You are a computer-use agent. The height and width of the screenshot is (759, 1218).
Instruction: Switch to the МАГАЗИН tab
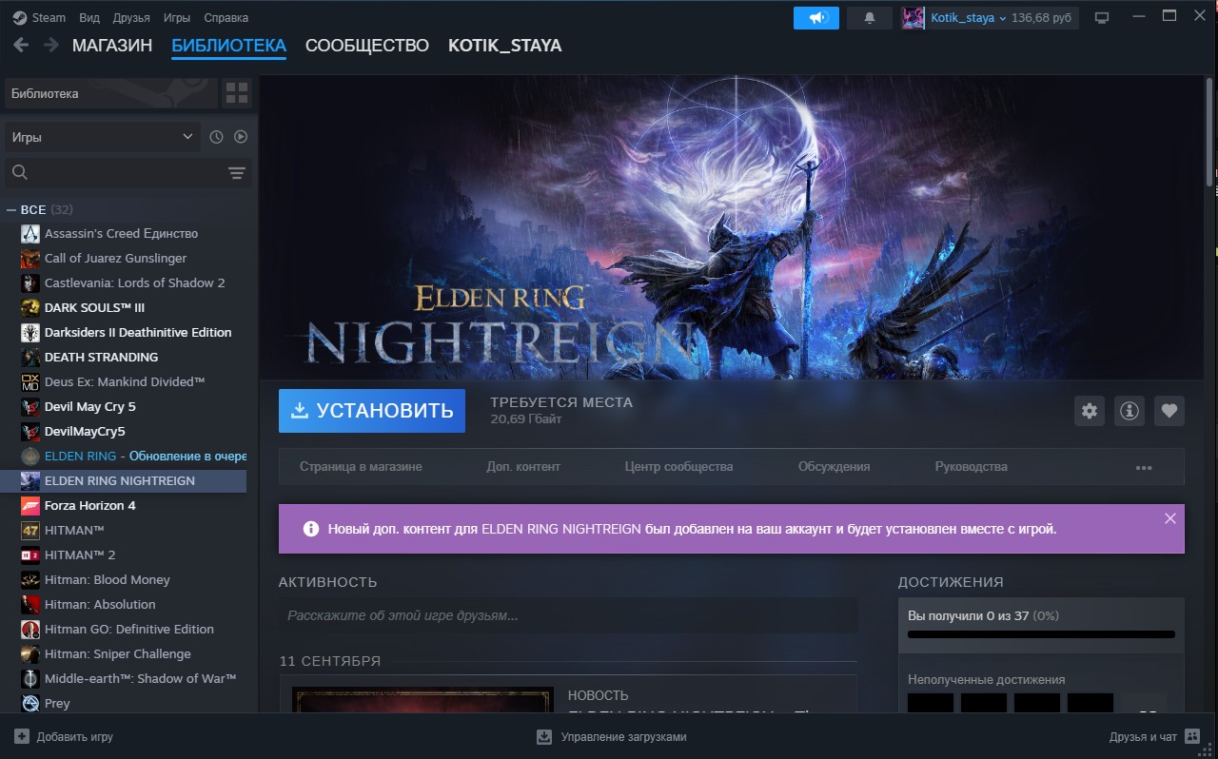click(112, 46)
